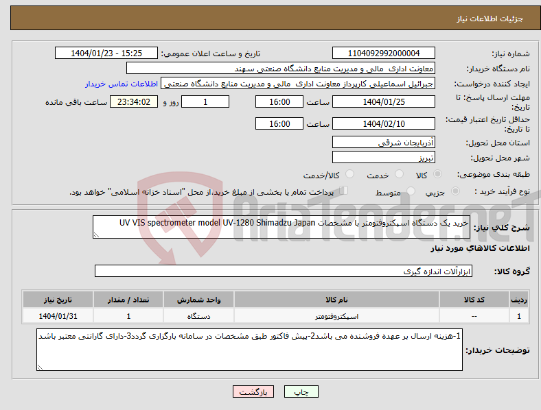The height and width of the screenshot is (410, 541).
Task: Select the کالا radio button
Action: tap(437, 174)
